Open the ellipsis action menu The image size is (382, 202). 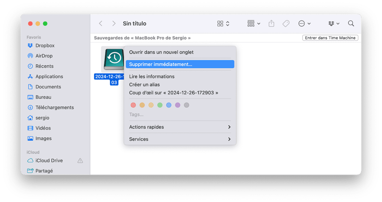coord(304,23)
